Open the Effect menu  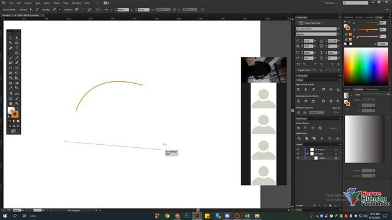[x=57, y=3]
